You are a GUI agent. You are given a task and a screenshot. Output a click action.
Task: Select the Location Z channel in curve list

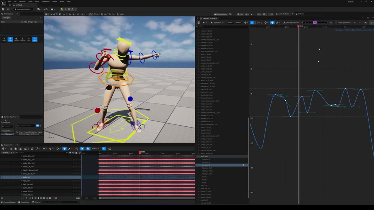click(222, 165)
